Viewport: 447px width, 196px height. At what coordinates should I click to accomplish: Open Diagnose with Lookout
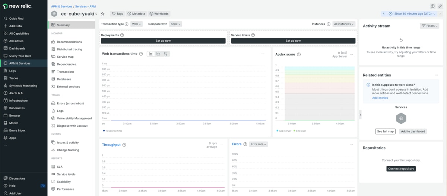point(72,126)
